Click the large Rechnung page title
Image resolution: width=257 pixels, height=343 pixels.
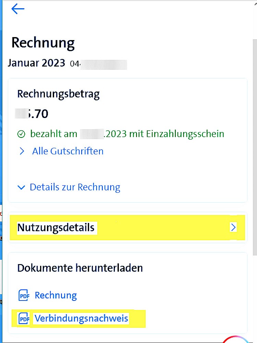pos(43,43)
